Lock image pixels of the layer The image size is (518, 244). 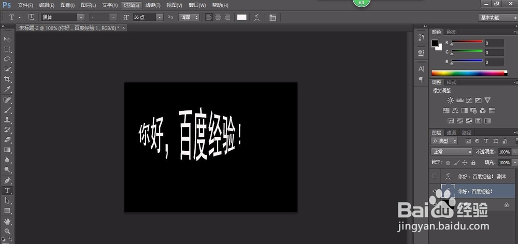[456, 163]
